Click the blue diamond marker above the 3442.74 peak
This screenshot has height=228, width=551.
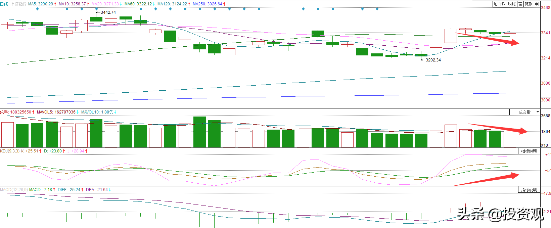pos(96,9)
